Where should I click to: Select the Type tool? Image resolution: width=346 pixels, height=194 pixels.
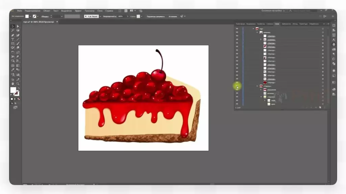point(13,39)
